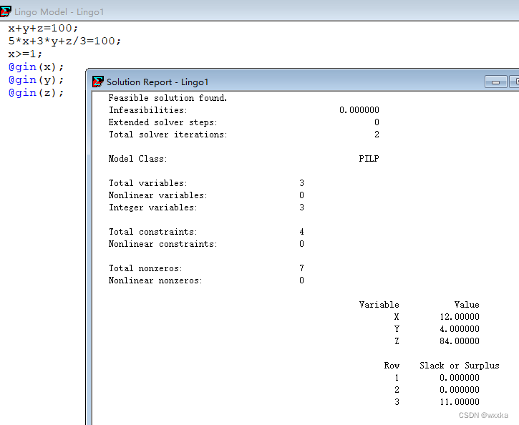
Task: Click the Model Class label
Action: click(137, 159)
